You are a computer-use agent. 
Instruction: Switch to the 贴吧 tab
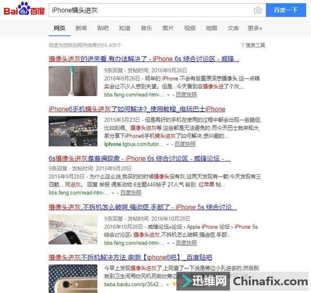coord(103,28)
